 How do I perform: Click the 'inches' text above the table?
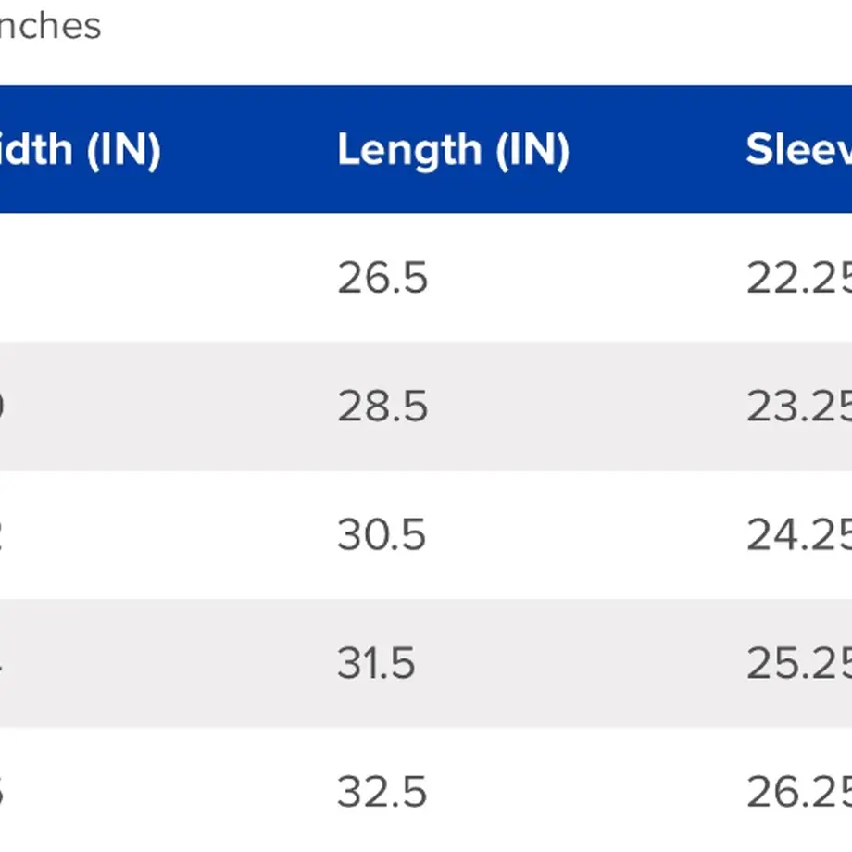coord(50,26)
